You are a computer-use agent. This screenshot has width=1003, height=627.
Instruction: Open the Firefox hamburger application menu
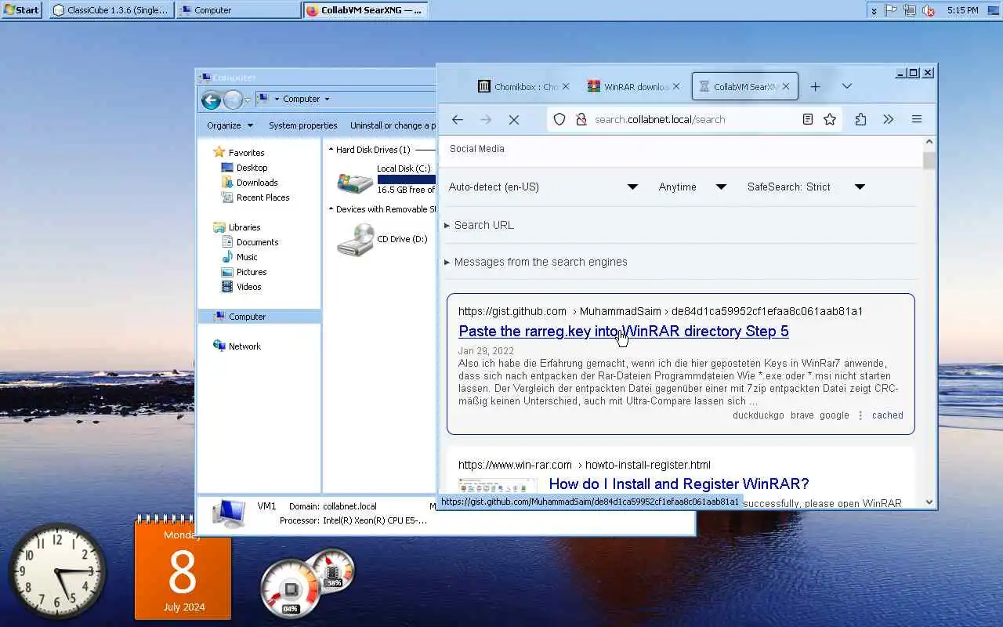click(x=916, y=119)
